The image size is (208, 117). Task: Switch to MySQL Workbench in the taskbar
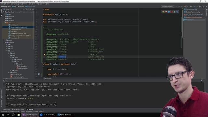64,115
